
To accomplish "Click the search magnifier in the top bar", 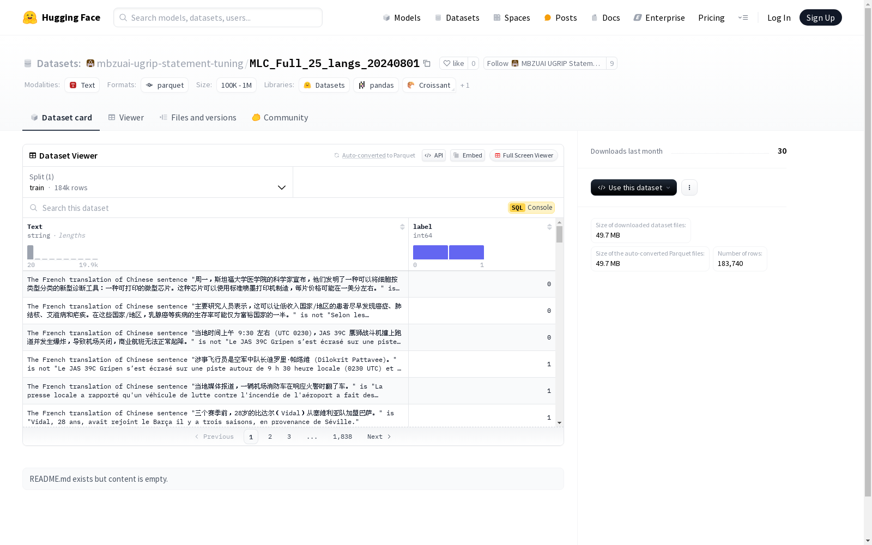I will (x=123, y=17).
